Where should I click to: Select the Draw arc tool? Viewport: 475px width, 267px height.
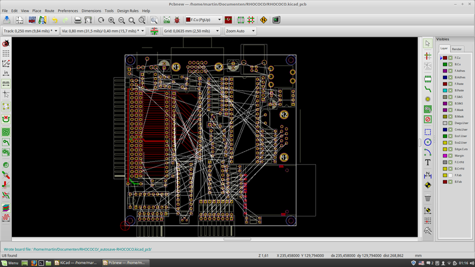click(x=427, y=152)
